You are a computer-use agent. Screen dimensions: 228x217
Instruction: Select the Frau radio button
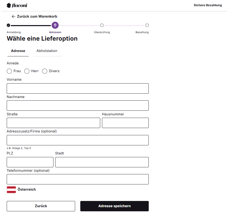pos(9,71)
